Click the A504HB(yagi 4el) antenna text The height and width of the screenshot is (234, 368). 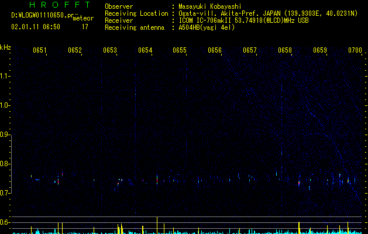pyautogui.click(x=207, y=27)
